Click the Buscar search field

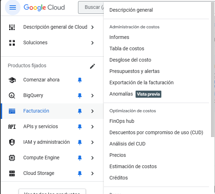[91, 7]
